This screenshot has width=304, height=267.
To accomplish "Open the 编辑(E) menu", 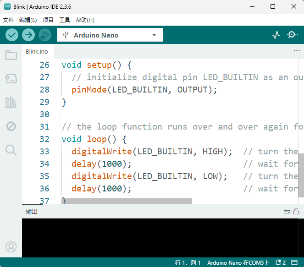I will pos(28,20).
